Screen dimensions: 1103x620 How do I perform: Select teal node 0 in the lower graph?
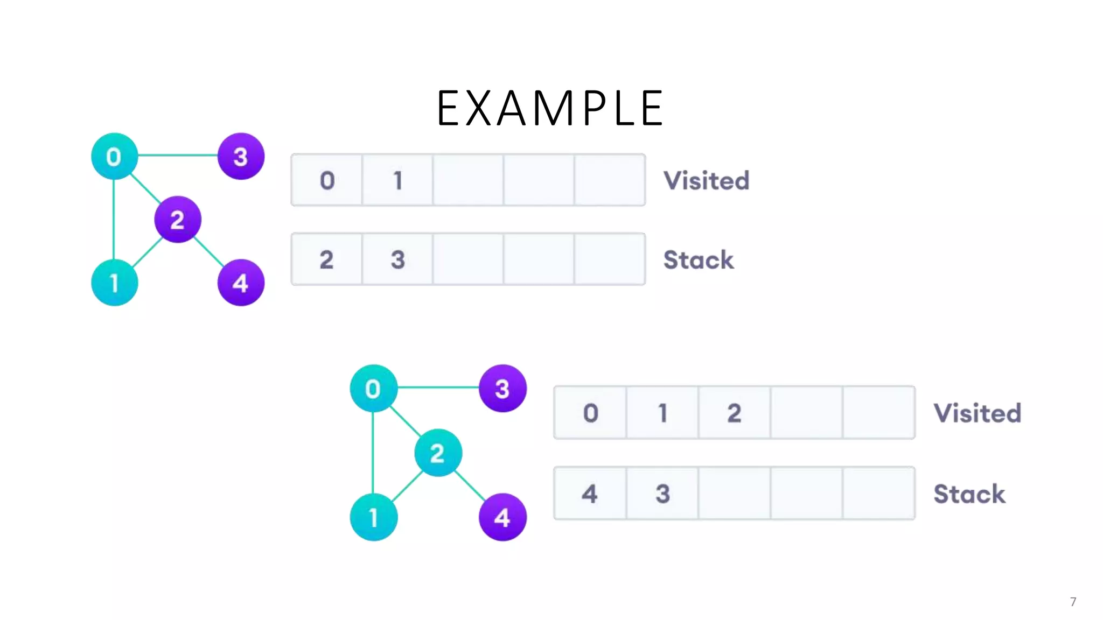[x=373, y=388]
